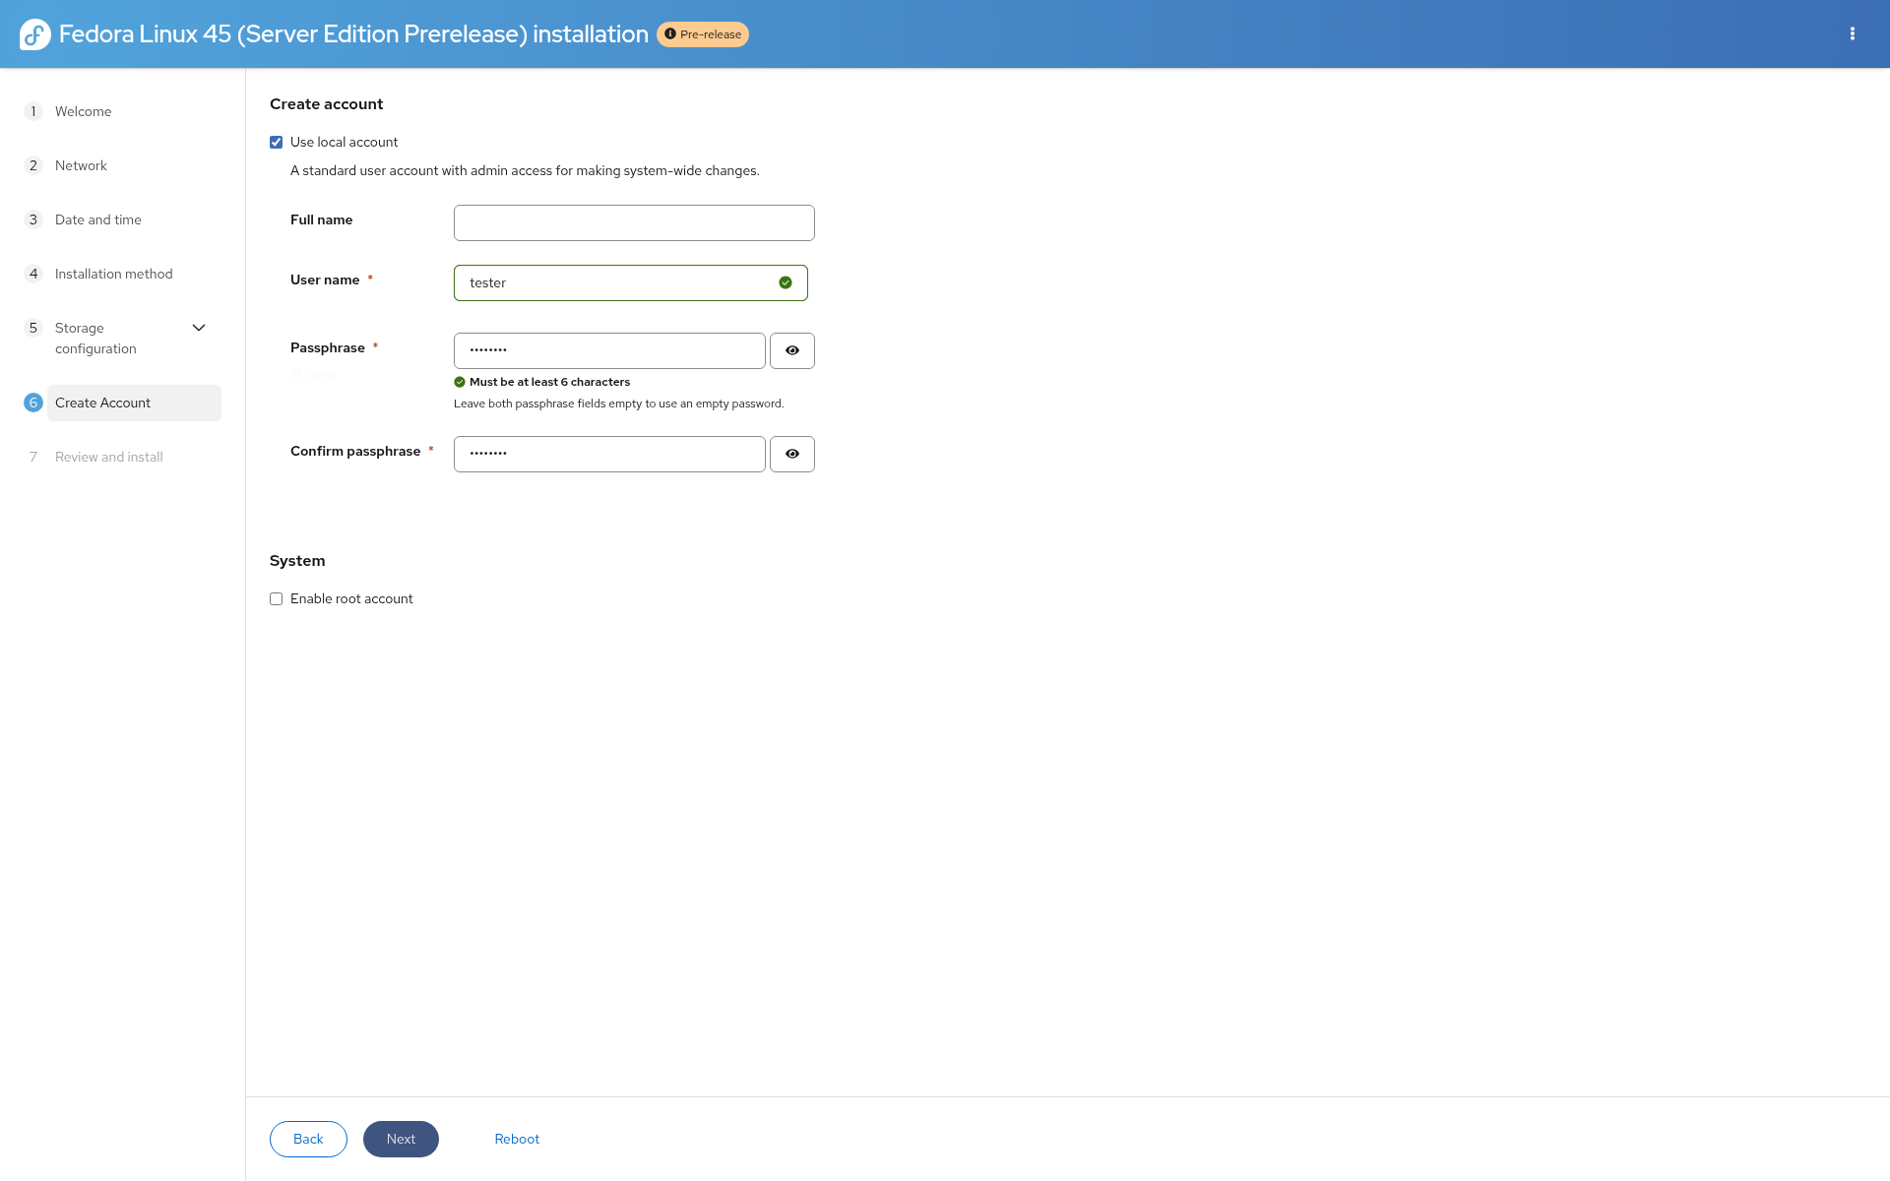The width and height of the screenshot is (1890, 1181).
Task: Click the 'Leave both passphrase fields empty' hint
Action: point(619,404)
